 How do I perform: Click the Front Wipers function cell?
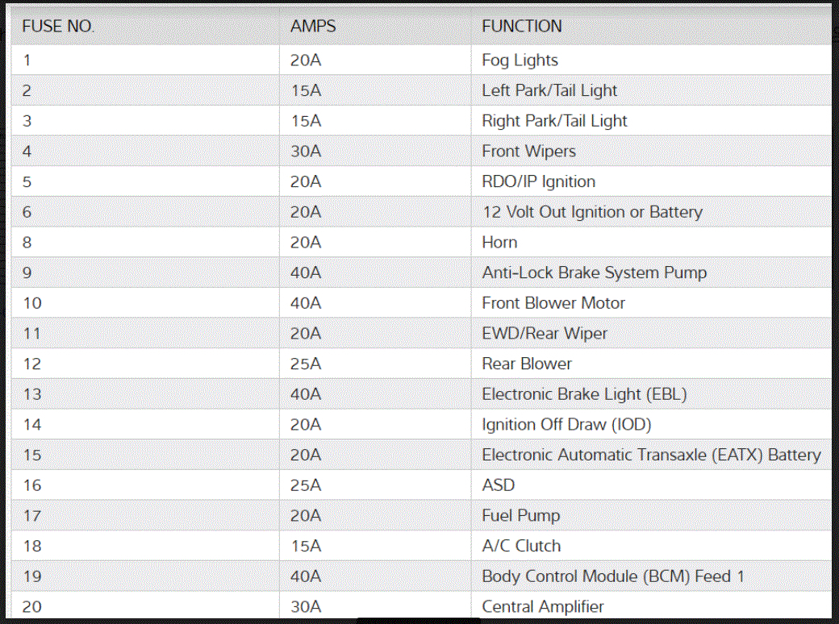click(x=528, y=152)
